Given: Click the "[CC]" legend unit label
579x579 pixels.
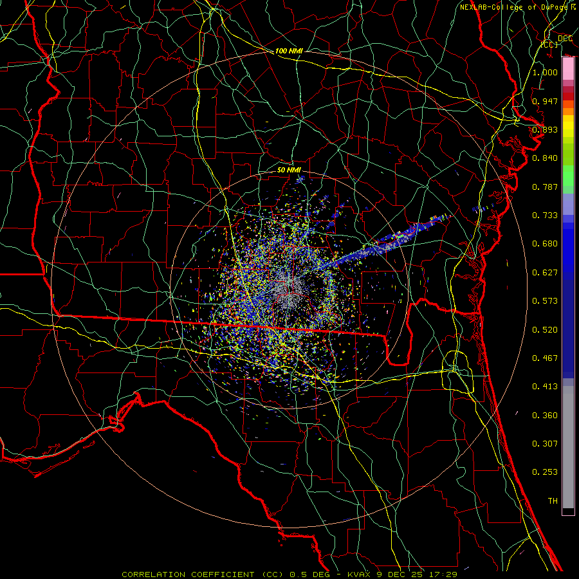Looking at the screenshot, I should click(x=549, y=44).
